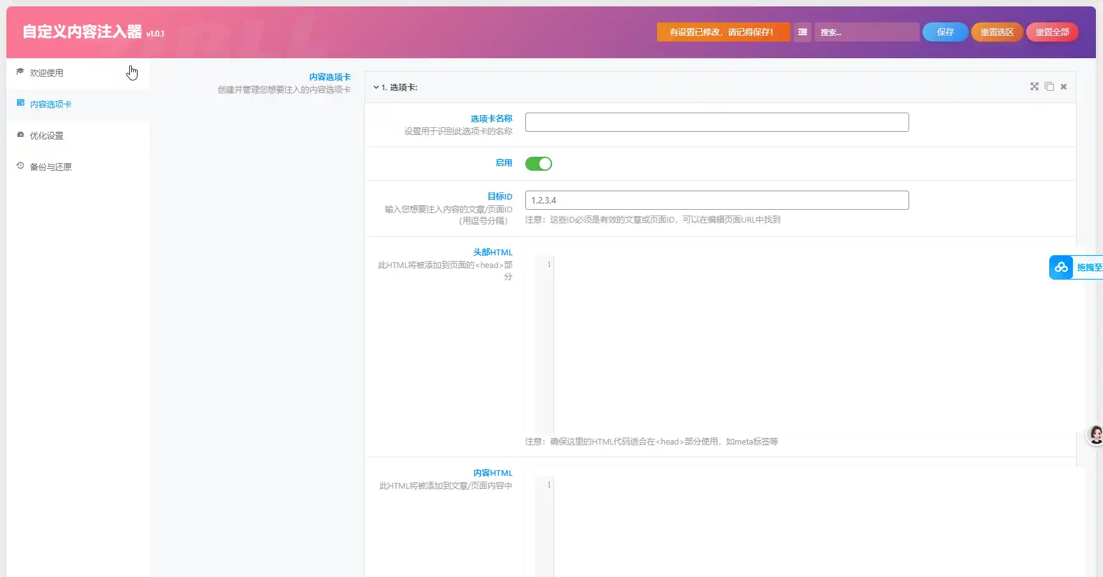This screenshot has width=1103, height=577.
Task: Click the blue 保存 button
Action: 945,32
